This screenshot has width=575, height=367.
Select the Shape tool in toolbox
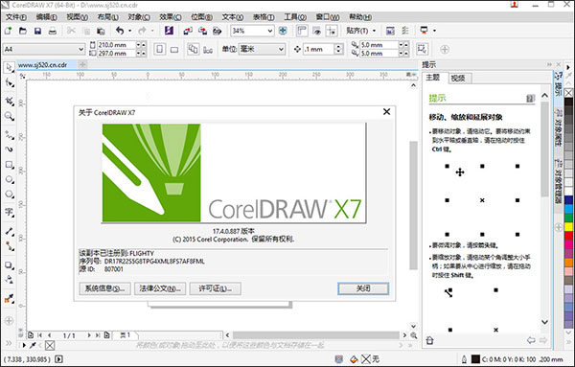(10, 83)
